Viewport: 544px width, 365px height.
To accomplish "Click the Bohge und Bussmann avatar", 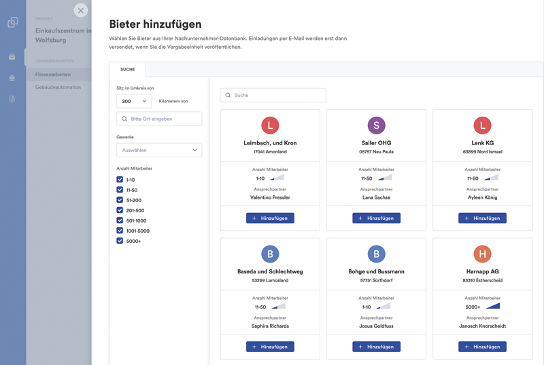I will tap(376, 254).
